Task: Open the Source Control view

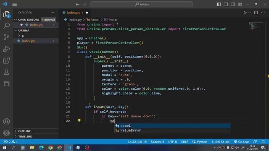Action: [x=6, y=37]
